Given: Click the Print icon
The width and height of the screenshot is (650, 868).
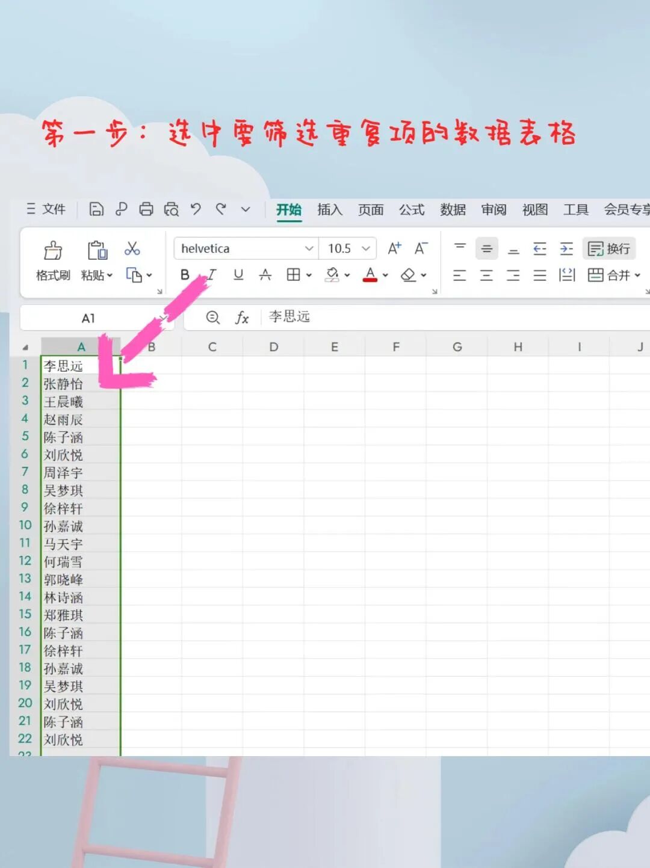Looking at the screenshot, I should point(146,209).
